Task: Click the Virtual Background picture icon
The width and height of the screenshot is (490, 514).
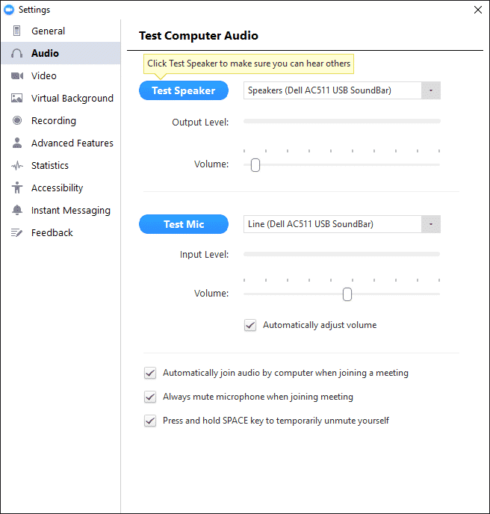Action: [x=16, y=98]
